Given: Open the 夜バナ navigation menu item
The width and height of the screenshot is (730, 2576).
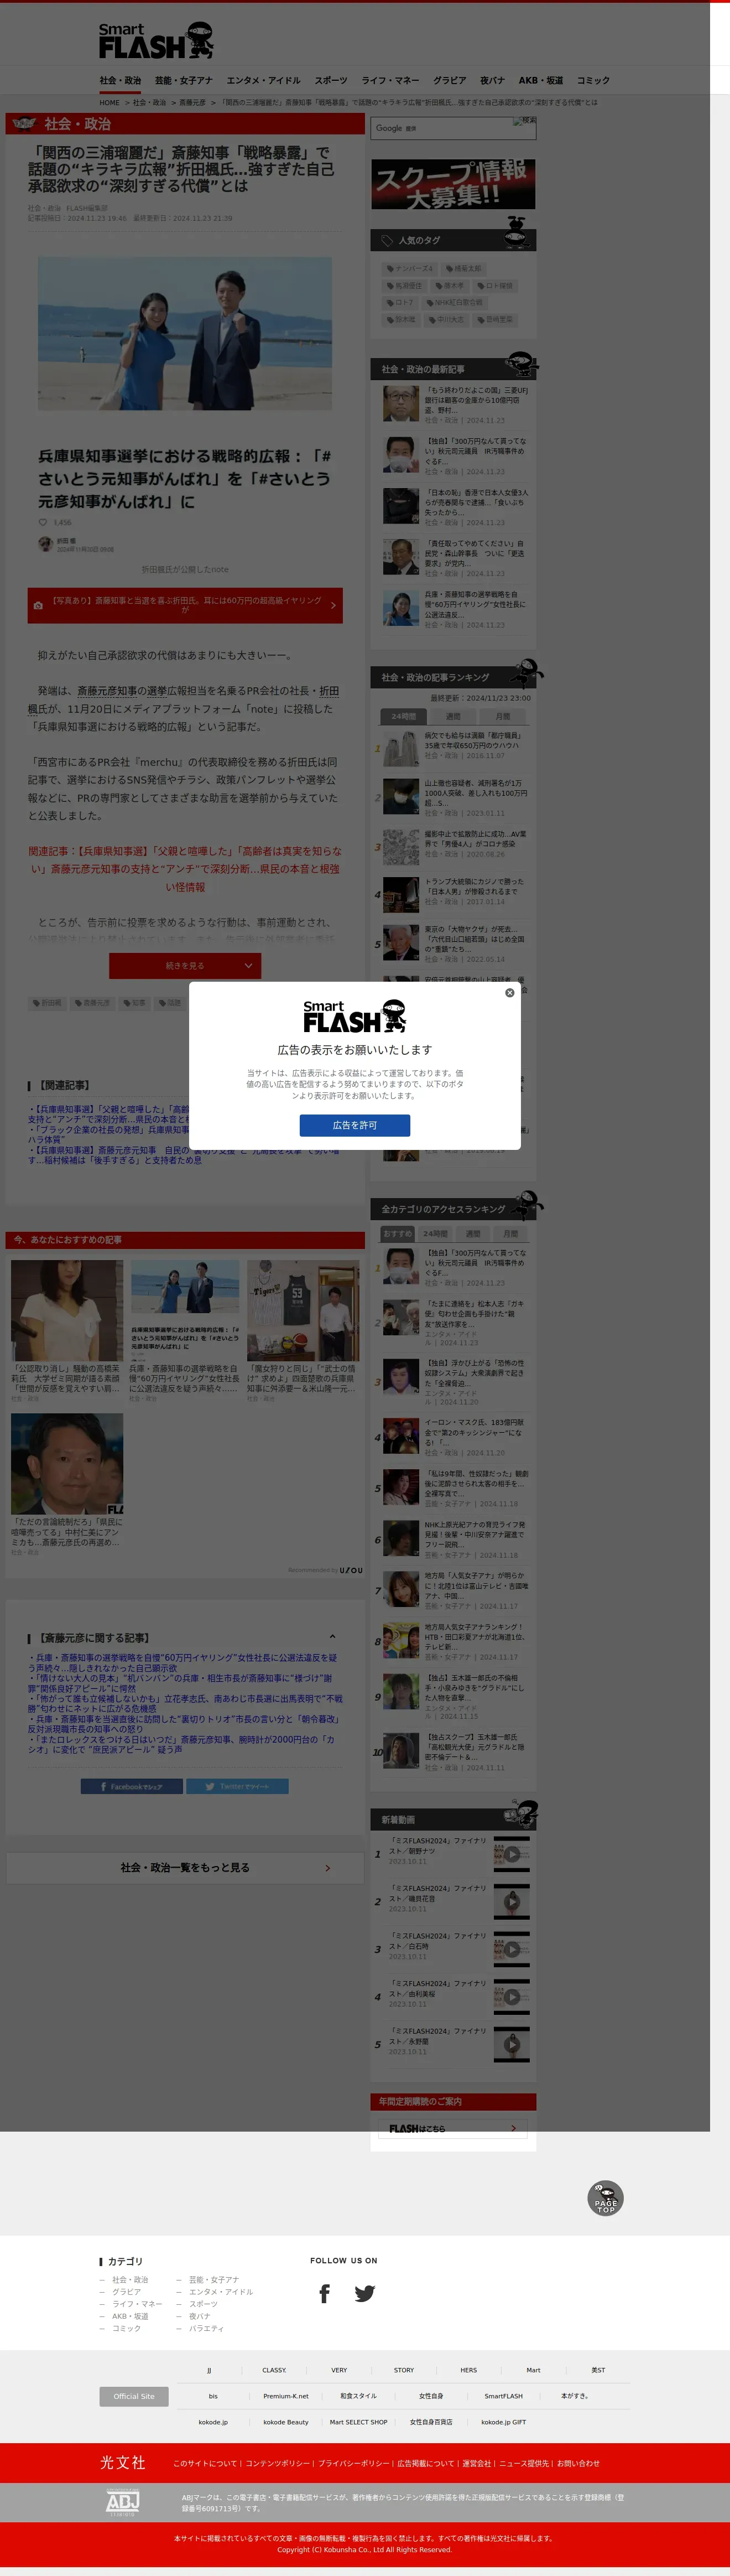Looking at the screenshot, I should click(492, 80).
